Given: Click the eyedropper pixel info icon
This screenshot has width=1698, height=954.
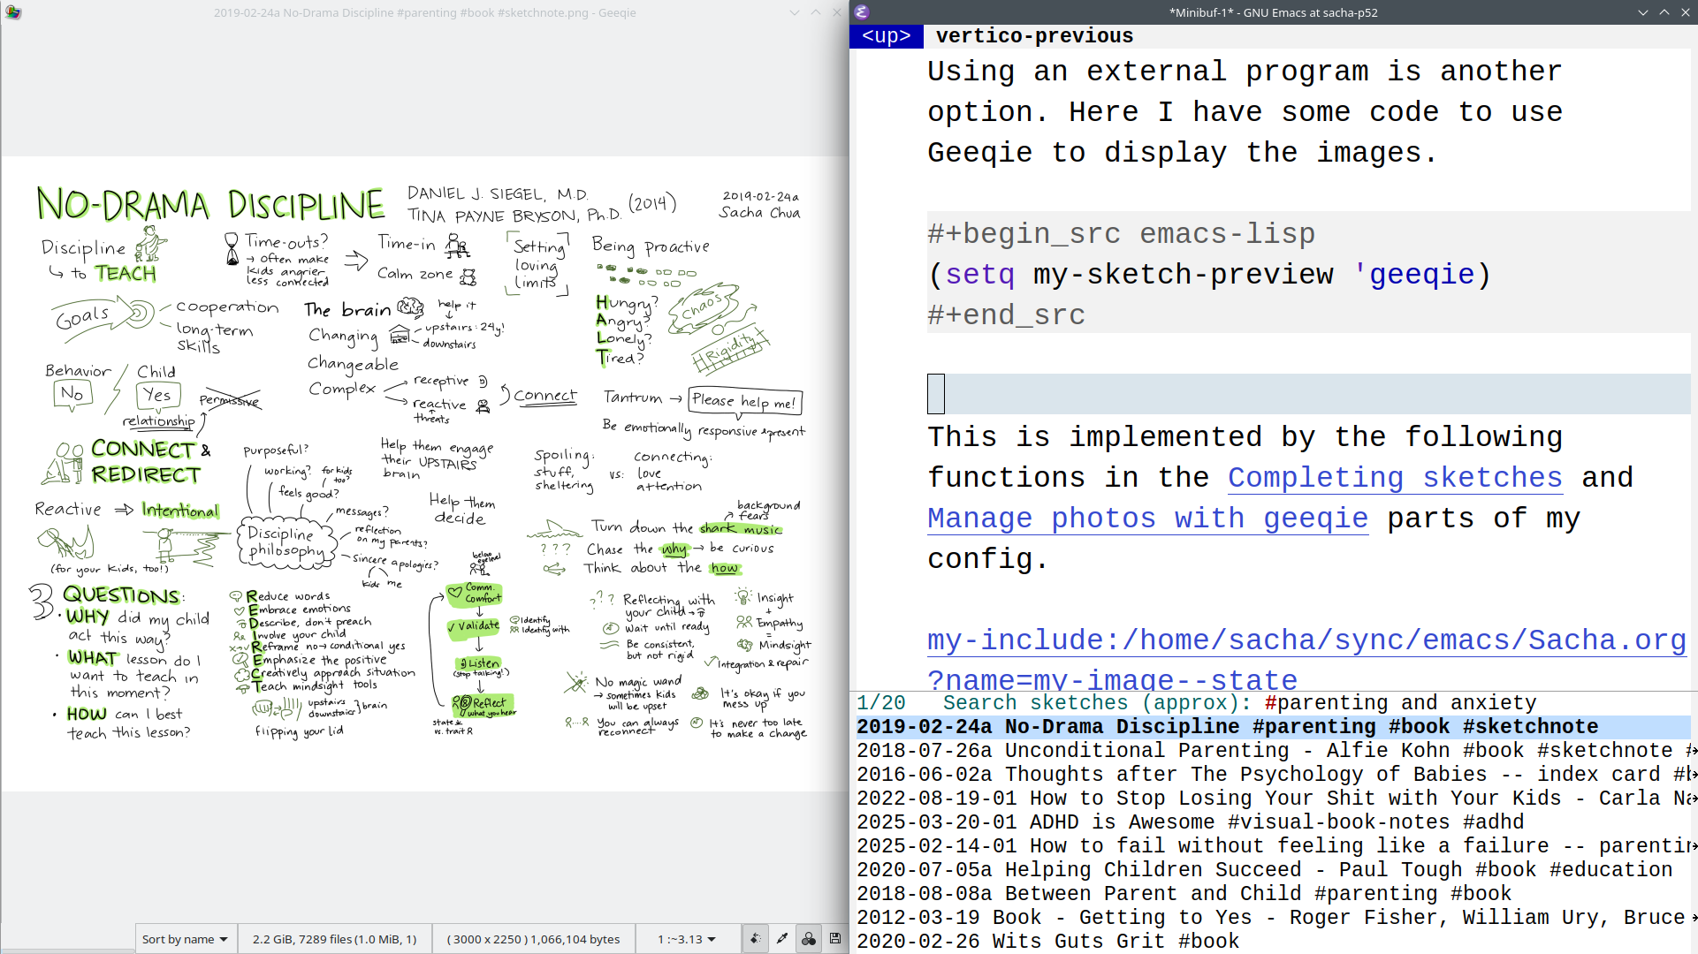Looking at the screenshot, I should tap(781, 939).
